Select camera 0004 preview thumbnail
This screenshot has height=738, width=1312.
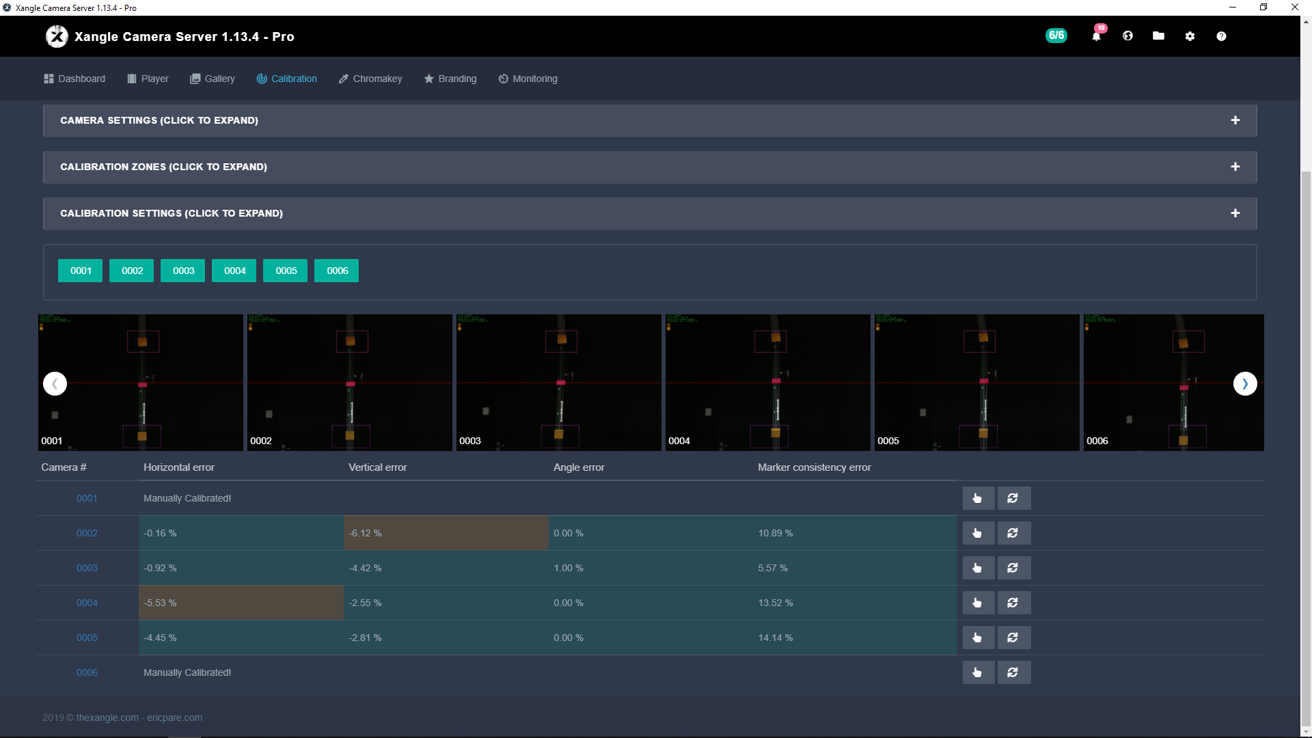tap(768, 383)
